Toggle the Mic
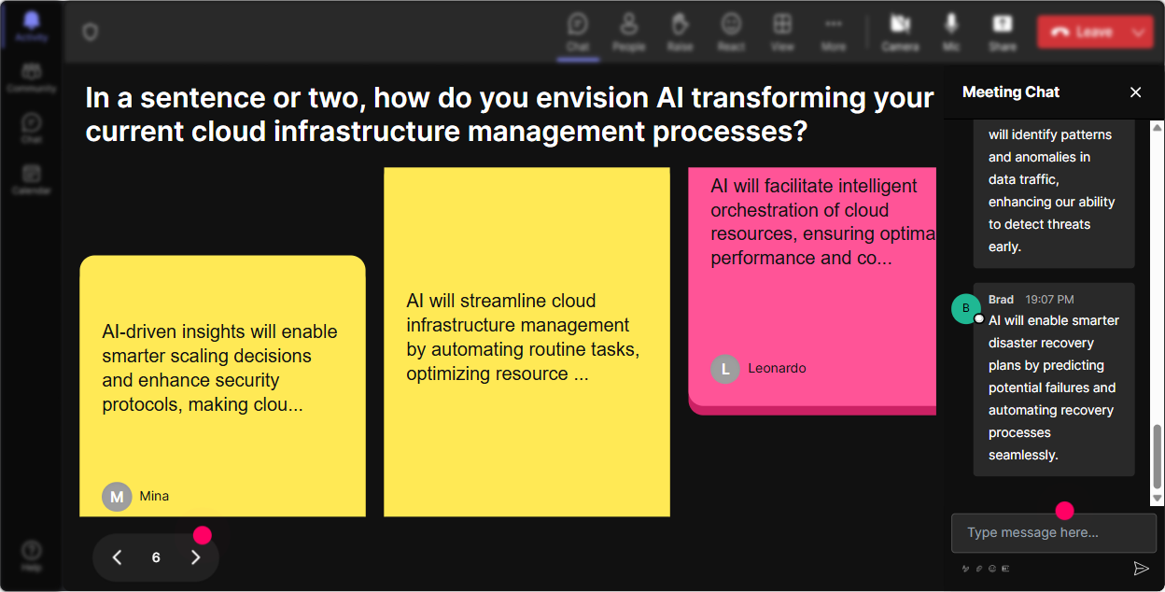 951,33
